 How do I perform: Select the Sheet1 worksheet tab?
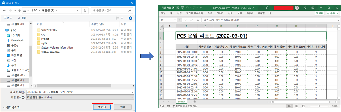181,102
